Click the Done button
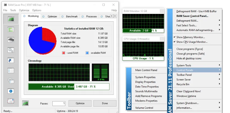Viewport: 230px width, 113px height. coord(105,103)
